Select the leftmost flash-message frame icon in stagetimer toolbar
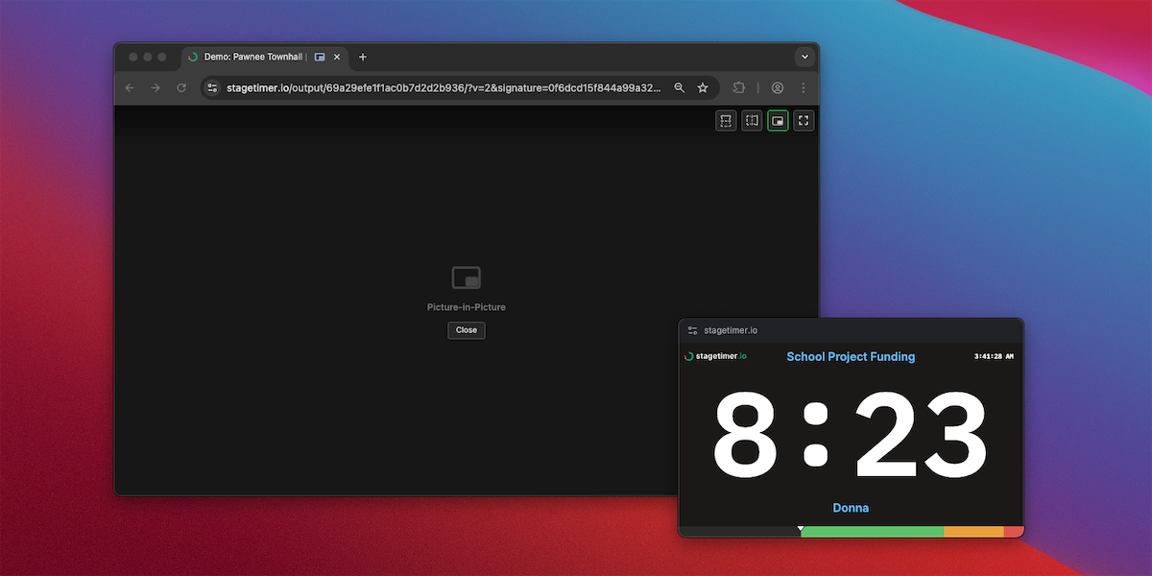 (x=726, y=120)
